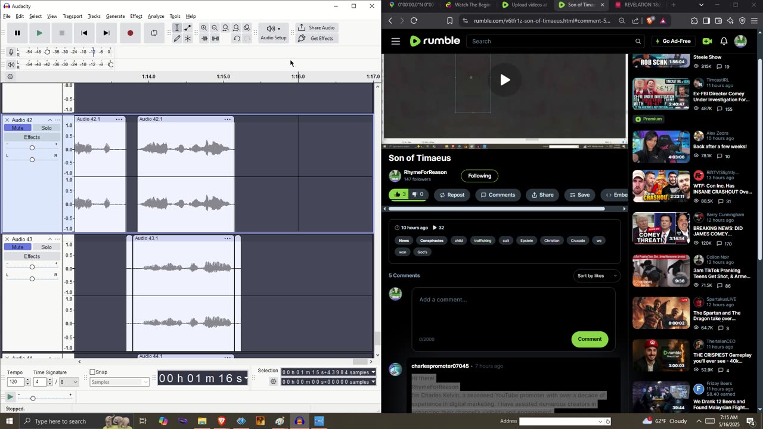Close the Audio 42 track
763x429 pixels.
coord(7,120)
